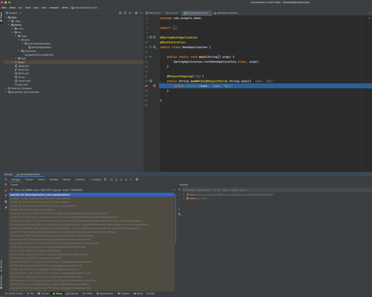Screen dimensions: 372x297
Task: Expand the 'this' variable
Action: [184, 195]
